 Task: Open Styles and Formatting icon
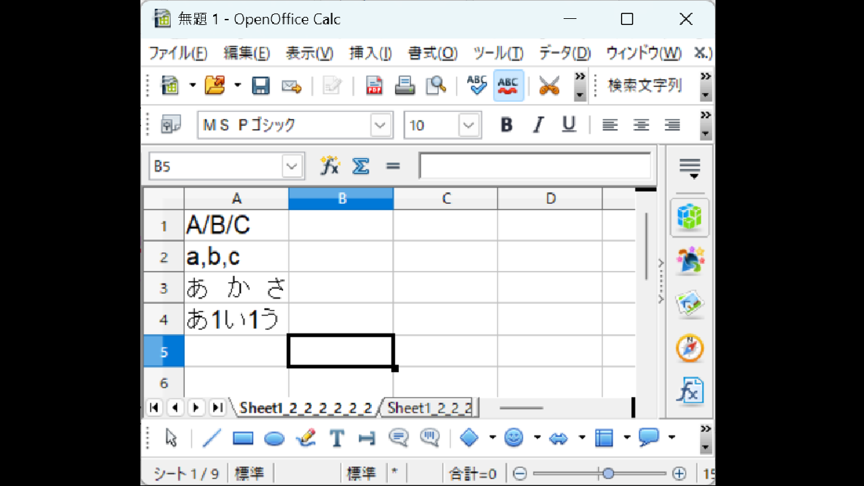[170, 125]
